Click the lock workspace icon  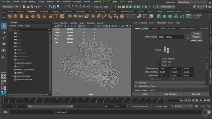click(210, 2)
